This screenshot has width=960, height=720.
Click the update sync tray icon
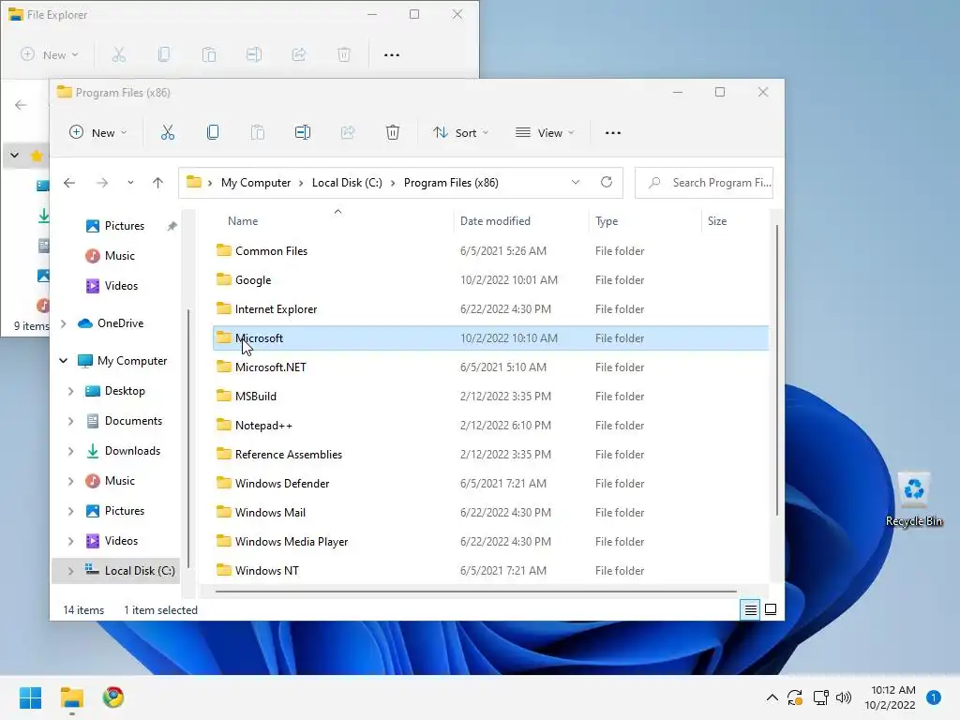click(x=795, y=697)
